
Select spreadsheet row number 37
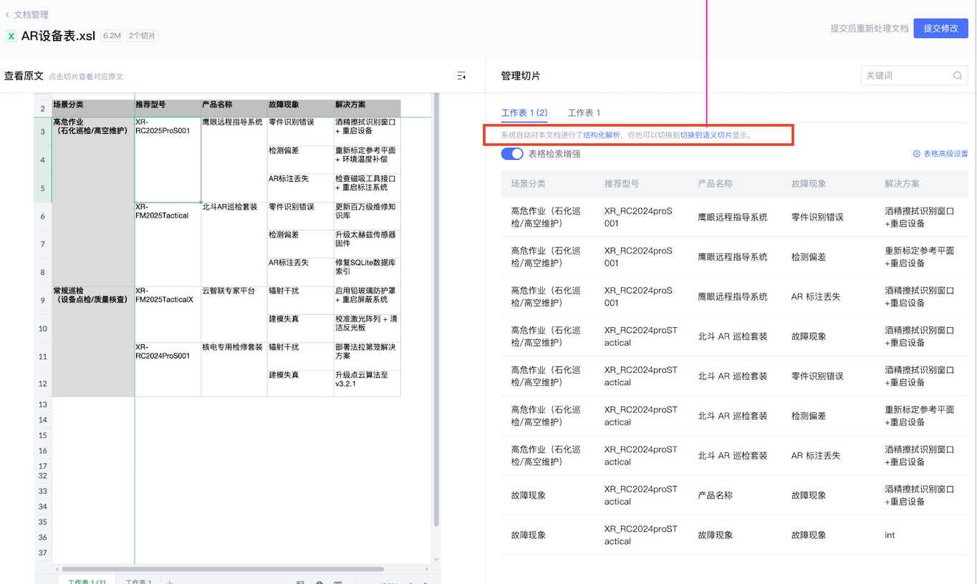(43, 553)
